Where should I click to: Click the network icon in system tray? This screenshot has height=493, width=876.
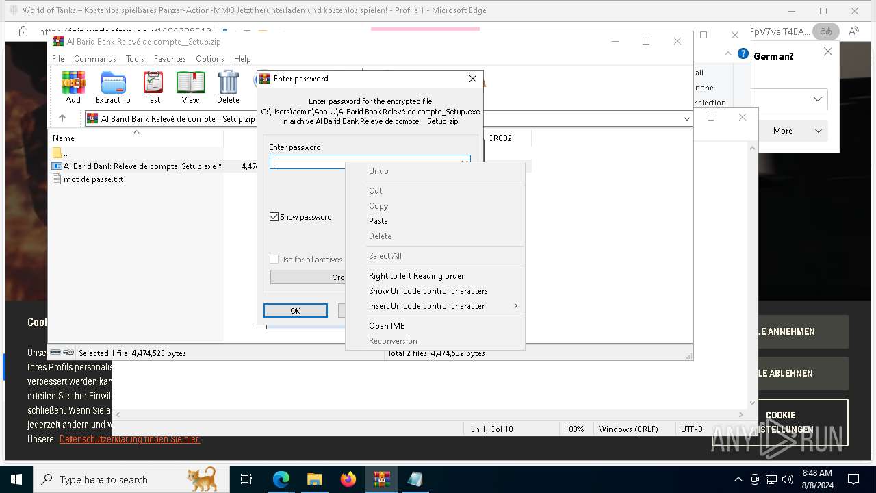point(771,479)
